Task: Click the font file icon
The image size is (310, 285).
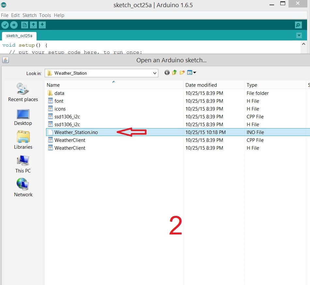Action: pos(50,101)
